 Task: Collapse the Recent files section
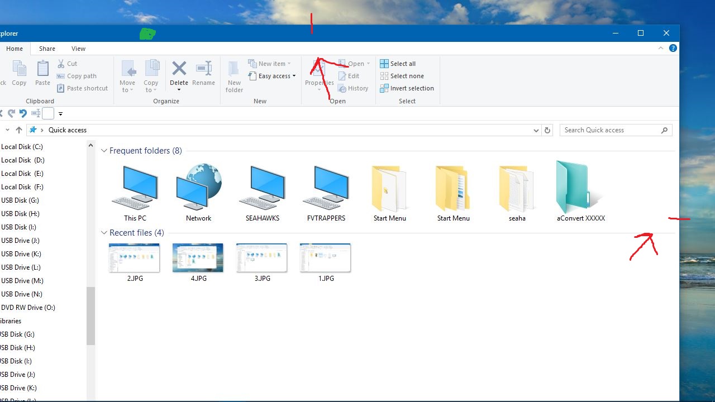coord(104,233)
